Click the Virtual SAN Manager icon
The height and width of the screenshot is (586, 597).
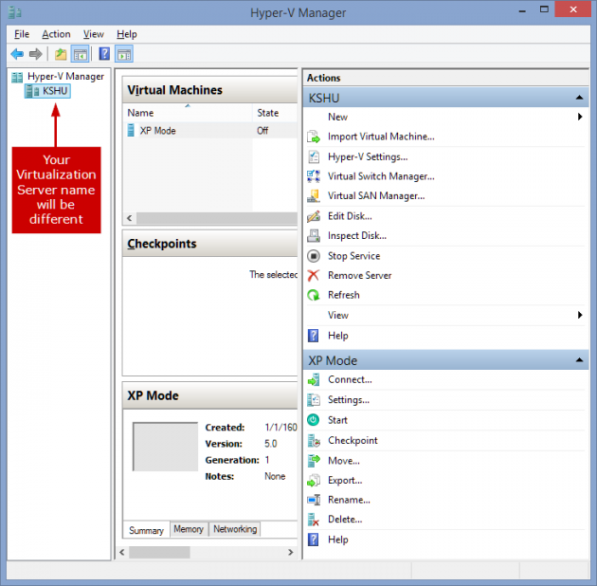tap(314, 196)
